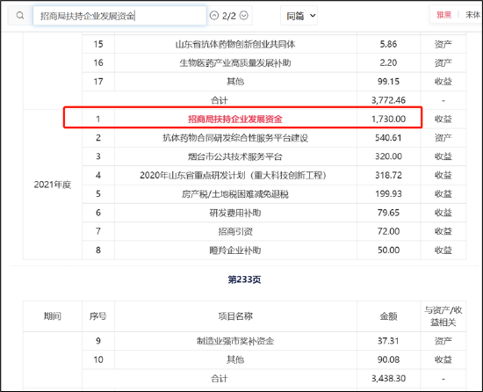Click highlighted result 招商局扶持企业发展资金
Viewport: 483px width, 392px height.
pyautogui.click(x=235, y=119)
